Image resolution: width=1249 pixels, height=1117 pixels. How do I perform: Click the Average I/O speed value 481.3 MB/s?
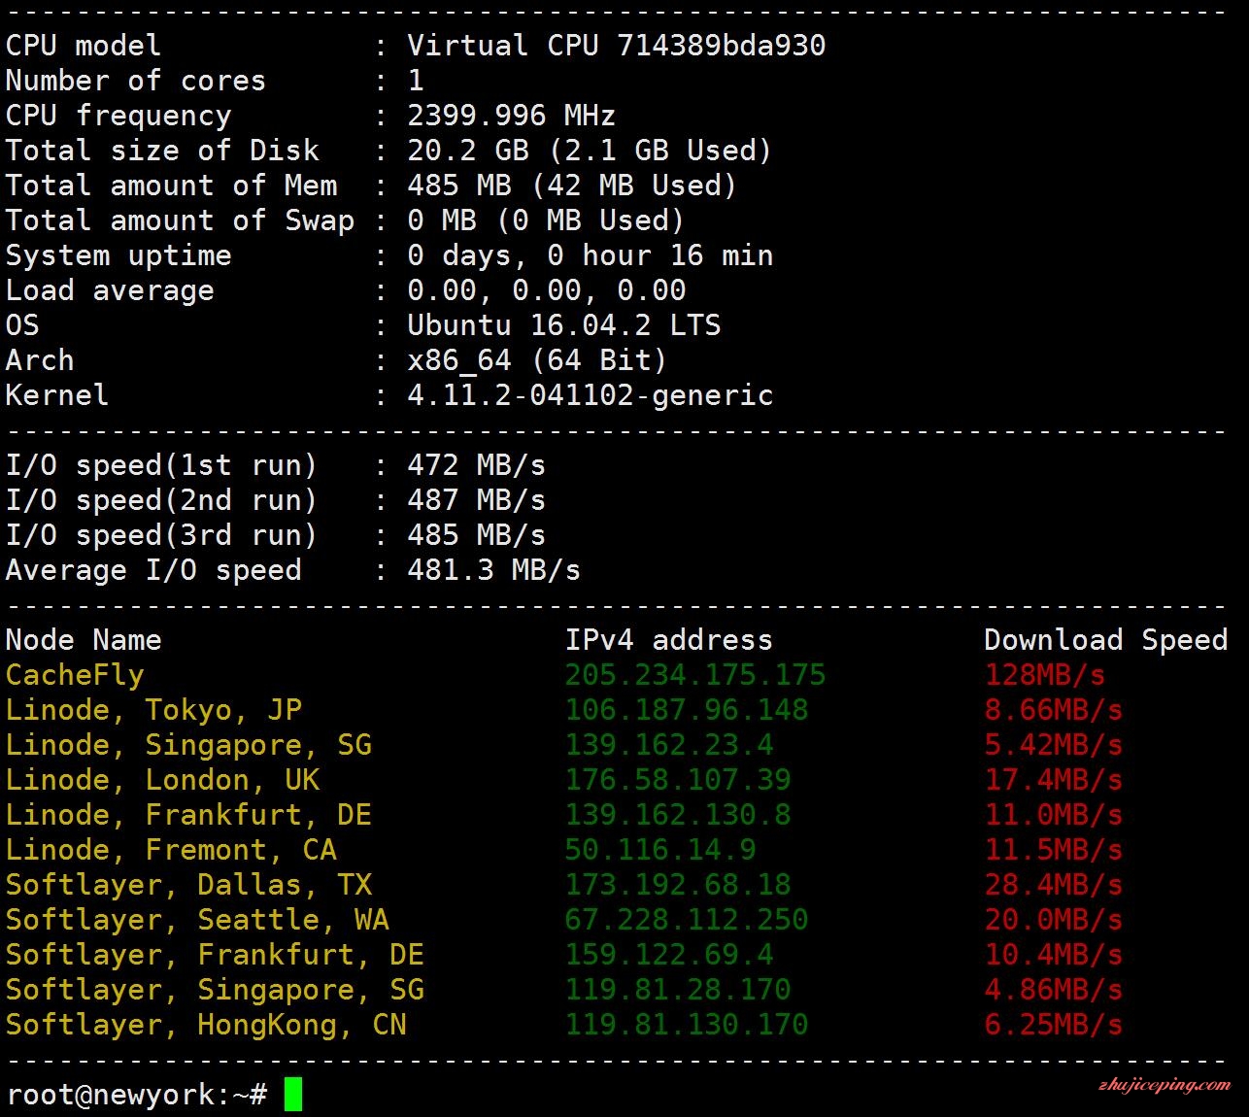coord(493,570)
